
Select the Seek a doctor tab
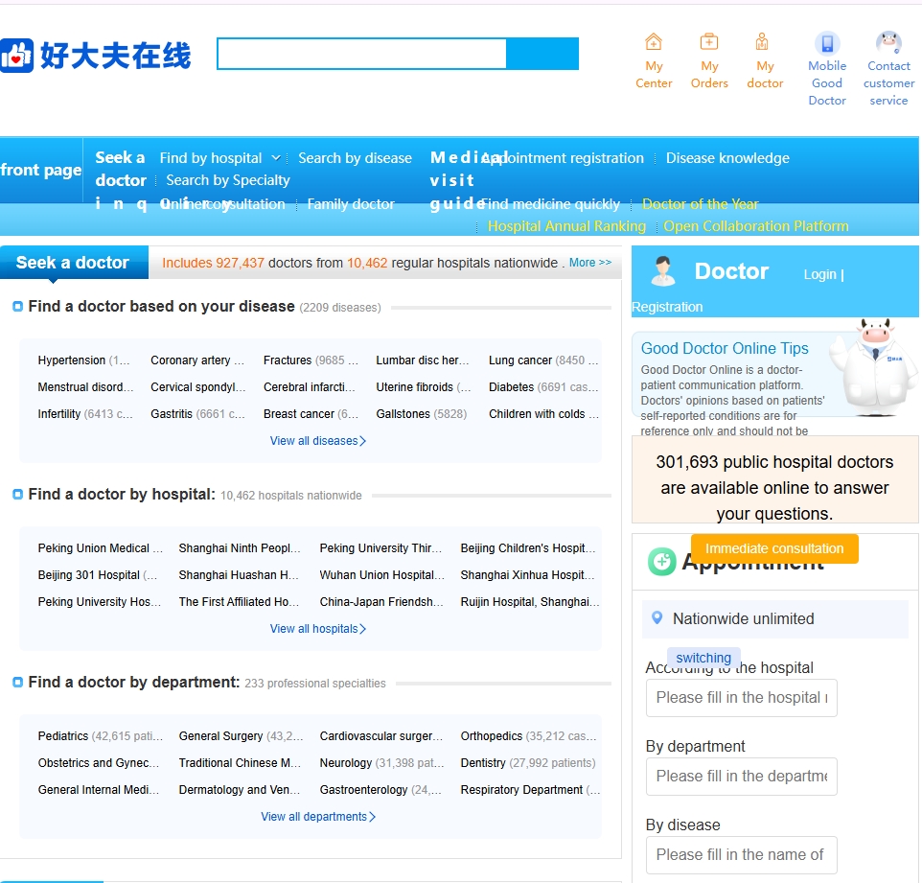click(74, 263)
